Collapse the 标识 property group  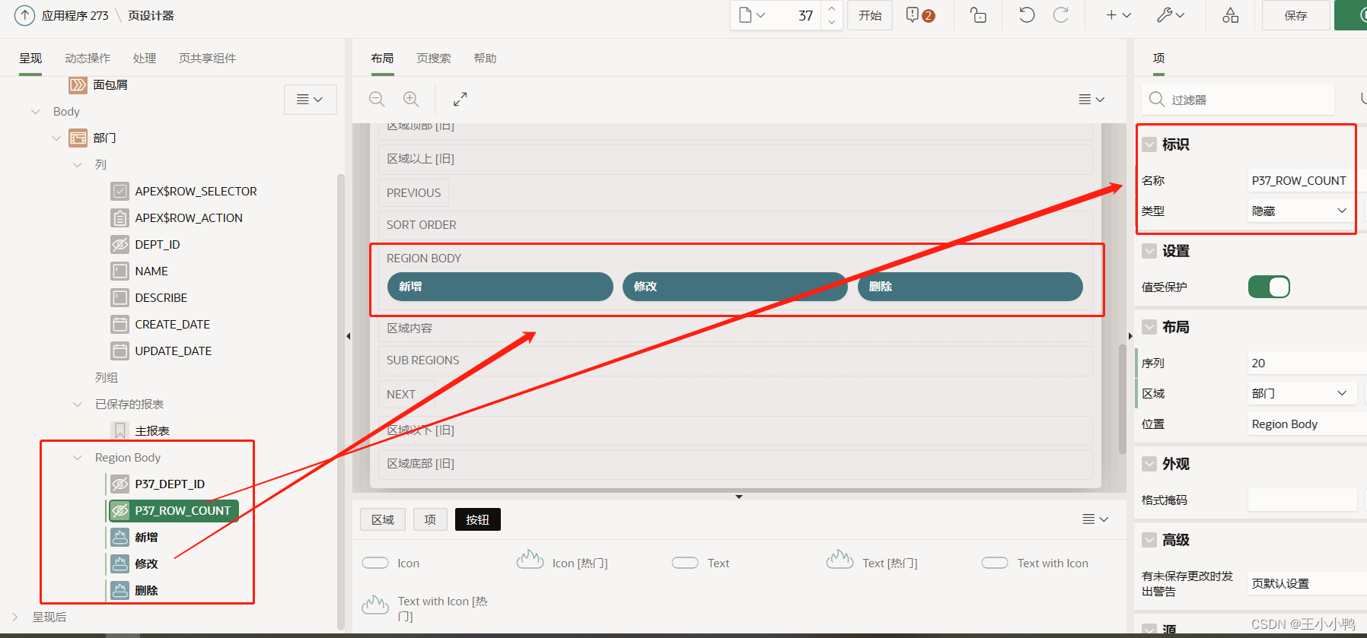coord(1149,144)
